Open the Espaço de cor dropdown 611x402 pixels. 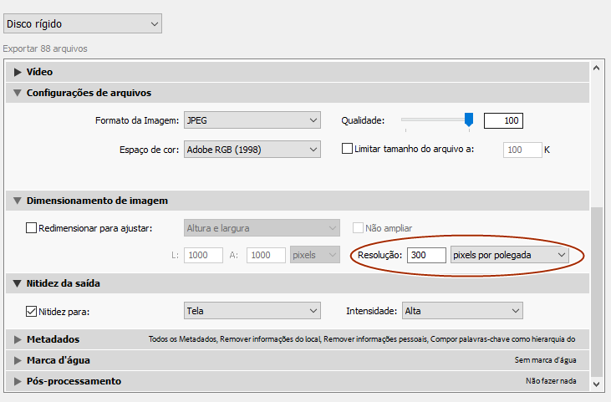point(252,150)
